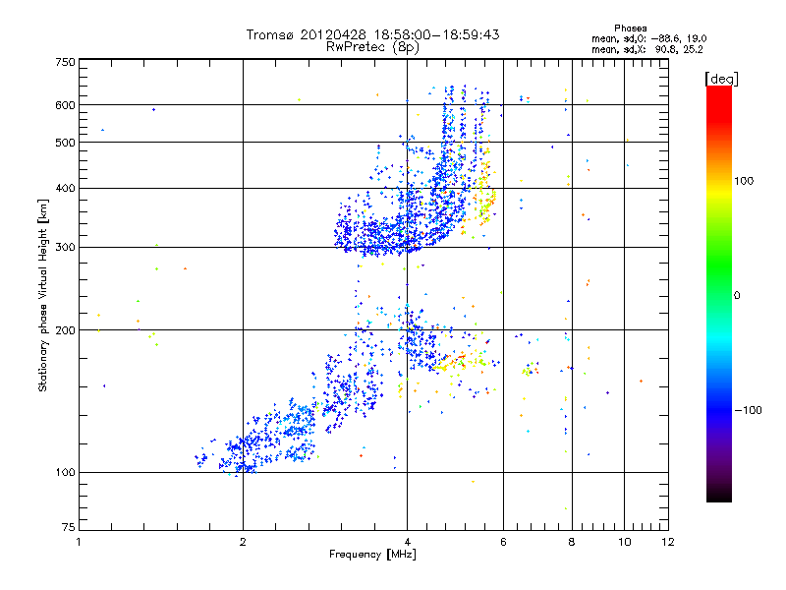The image size is (786, 590).
Task: Click the x-axis '1' tick label
Action: (79, 542)
